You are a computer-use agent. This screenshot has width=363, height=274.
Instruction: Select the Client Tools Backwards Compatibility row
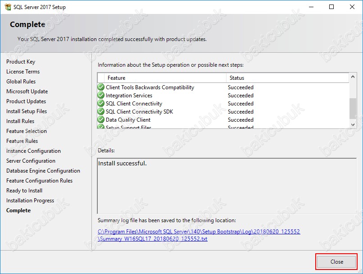click(x=223, y=87)
